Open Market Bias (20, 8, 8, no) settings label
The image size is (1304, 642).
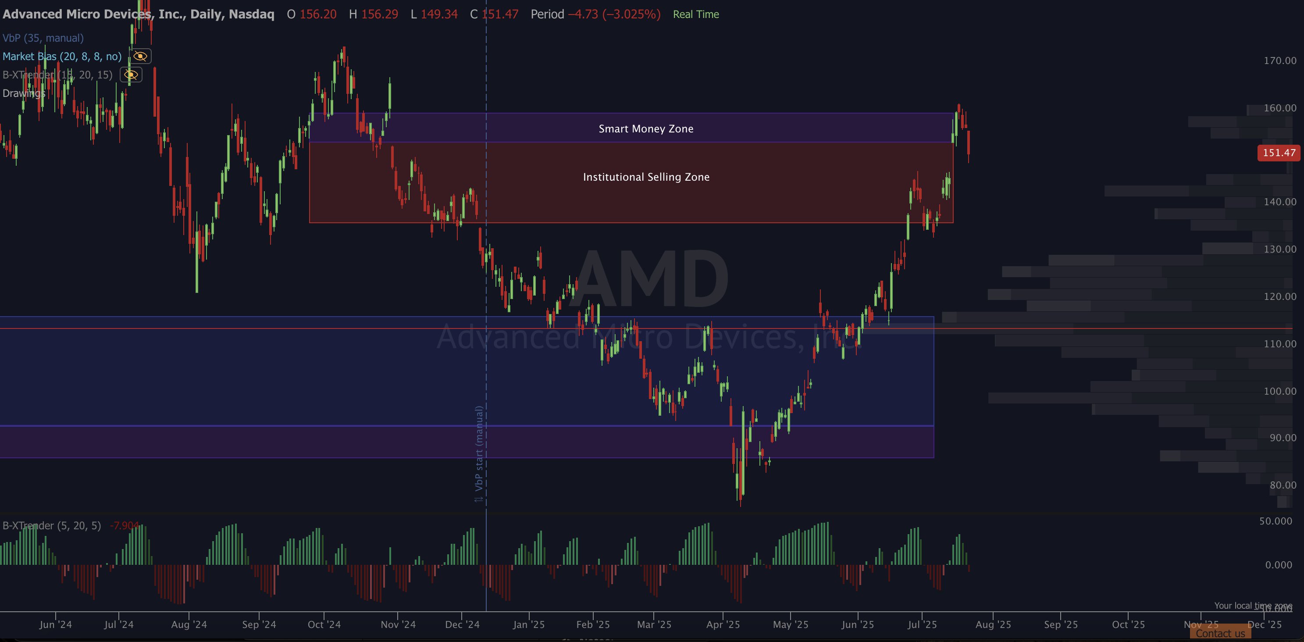62,56
